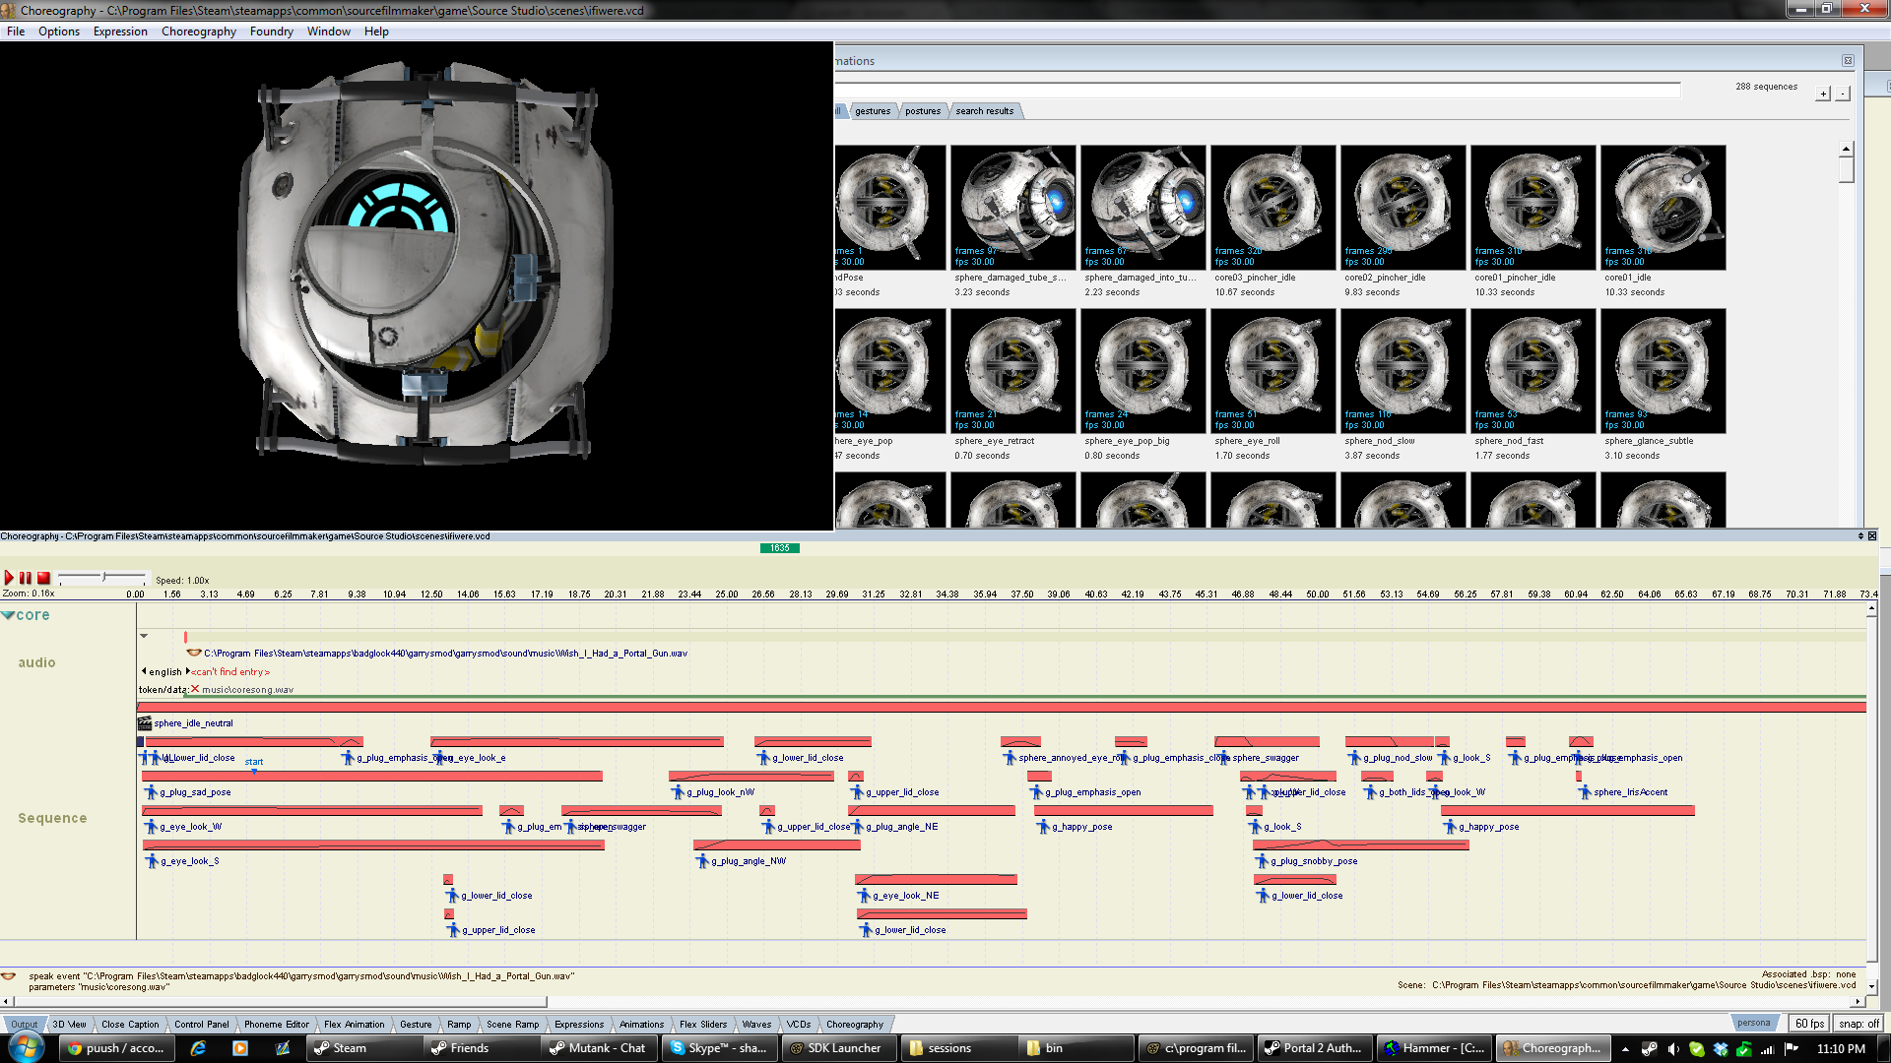Click the clapperboard icon beside sphere_idle_neutral
Viewport: 1891px width, 1063px height.
pyautogui.click(x=145, y=723)
